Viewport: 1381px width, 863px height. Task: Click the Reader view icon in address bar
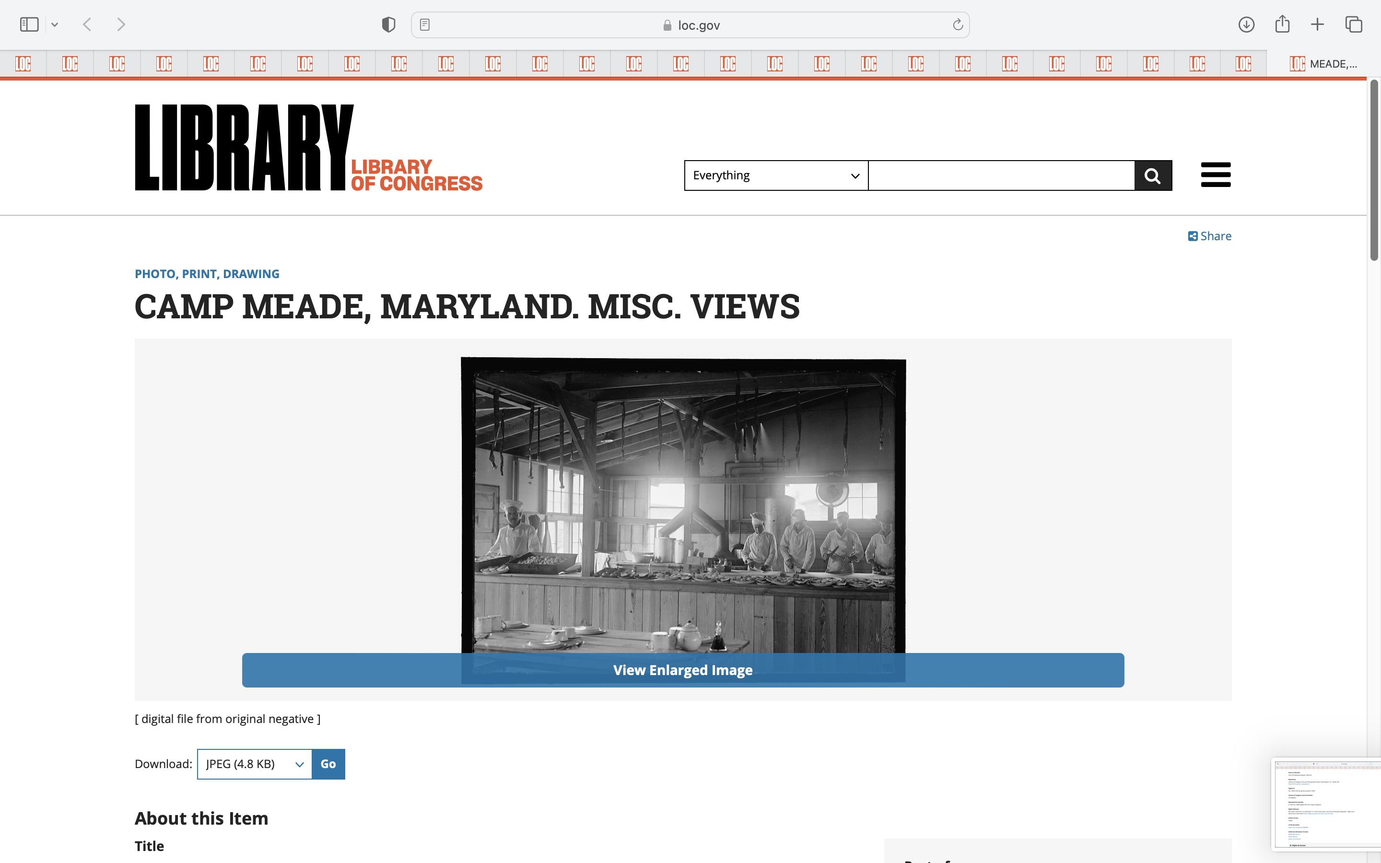click(x=424, y=24)
